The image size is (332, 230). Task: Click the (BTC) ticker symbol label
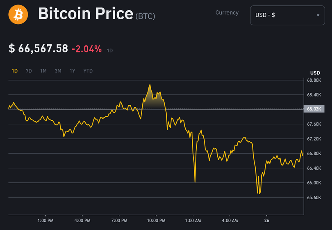click(x=145, y=16)
